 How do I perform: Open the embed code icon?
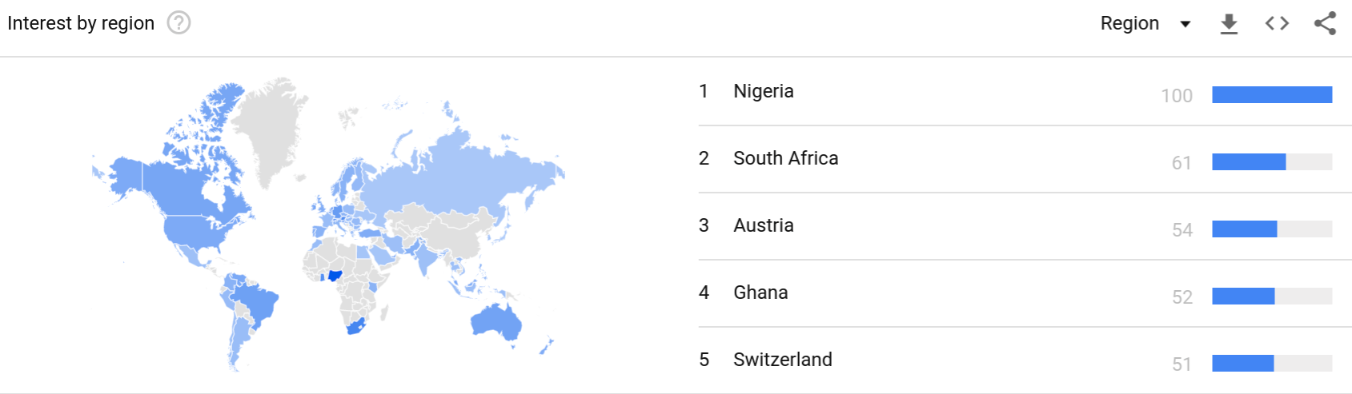[1277, 23]
